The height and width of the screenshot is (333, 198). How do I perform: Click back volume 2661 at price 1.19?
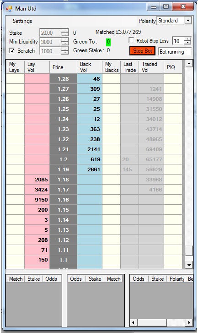point(90,169)
